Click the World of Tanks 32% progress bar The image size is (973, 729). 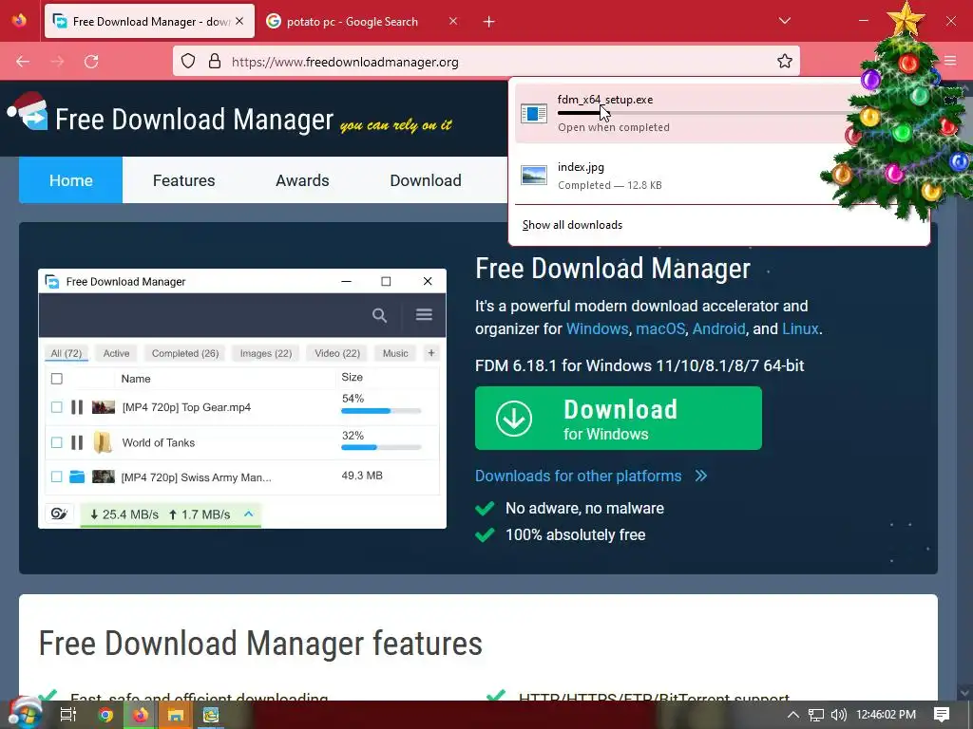pyautogui.click(x=381, y=447)
